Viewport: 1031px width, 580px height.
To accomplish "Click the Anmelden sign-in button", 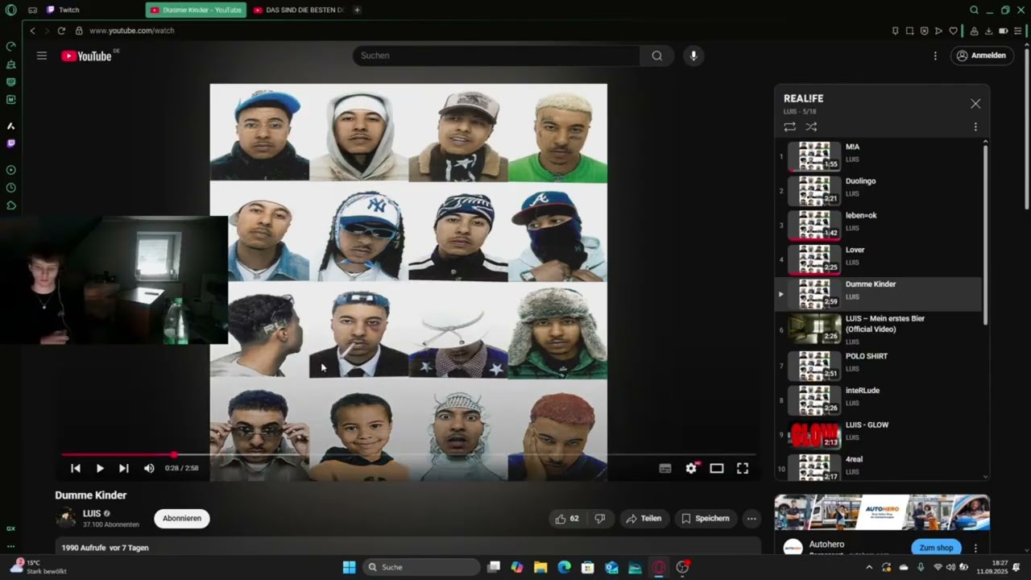I will click(981, 56).
